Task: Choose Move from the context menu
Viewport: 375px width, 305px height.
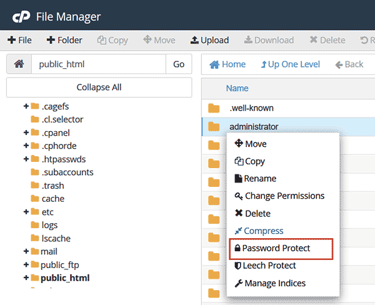Action: [x=250, y=144]
